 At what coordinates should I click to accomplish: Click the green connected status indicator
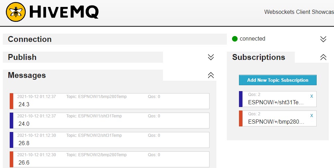[x=235, y=39]
